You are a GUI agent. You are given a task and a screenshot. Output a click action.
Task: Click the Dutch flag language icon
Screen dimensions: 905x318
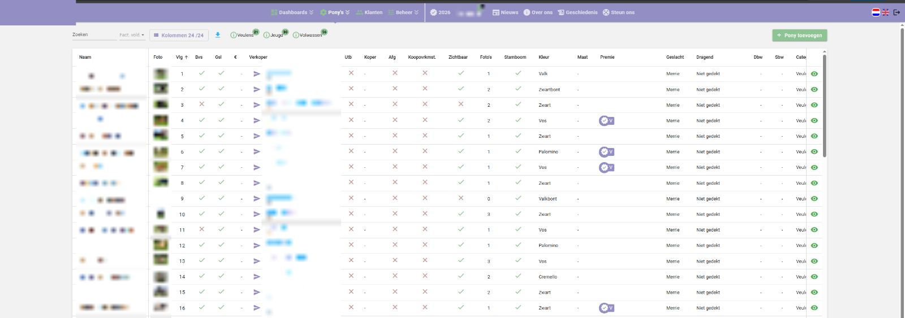tap(876, 12)
